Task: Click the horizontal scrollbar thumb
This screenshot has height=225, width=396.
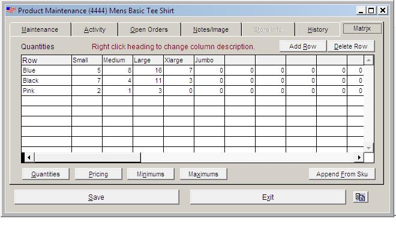Action: tap(88, 158)
